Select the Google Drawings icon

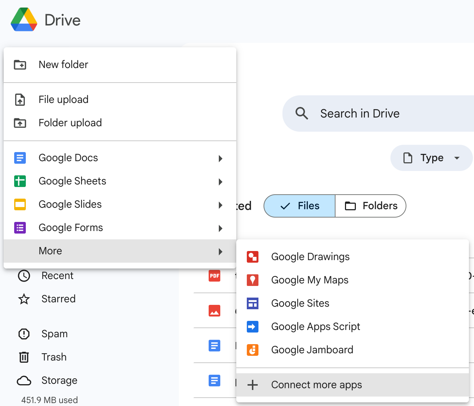[252, 257]
